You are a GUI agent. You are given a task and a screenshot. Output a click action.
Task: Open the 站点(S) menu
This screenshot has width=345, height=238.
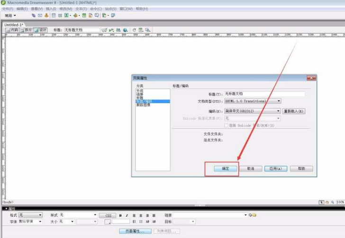click(110, 9)
